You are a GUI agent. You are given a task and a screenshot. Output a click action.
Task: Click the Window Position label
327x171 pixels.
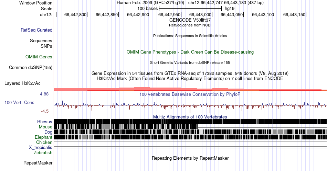36,3
